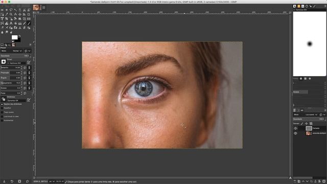The height and width of the screenshot is (184, 327).
Task: Select the Pencil tool
Action: [x=25, y=23]
